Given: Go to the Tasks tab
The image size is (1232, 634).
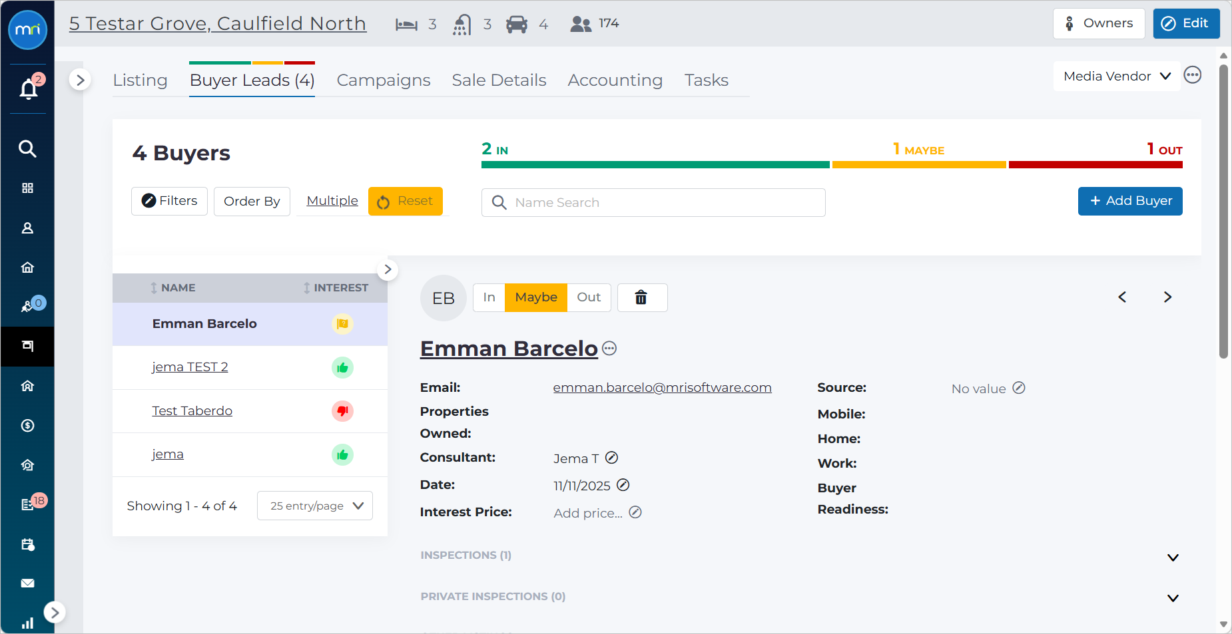Looking at the screenshot, I should [707, 80].
